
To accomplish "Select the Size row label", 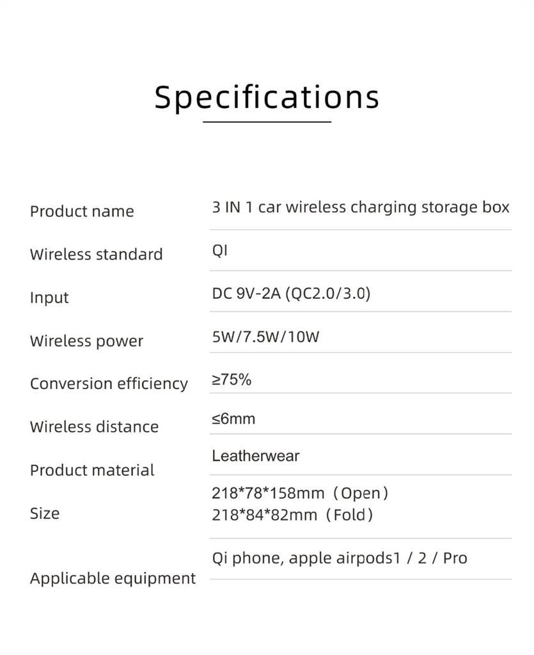I will click(x=44, y=513).
